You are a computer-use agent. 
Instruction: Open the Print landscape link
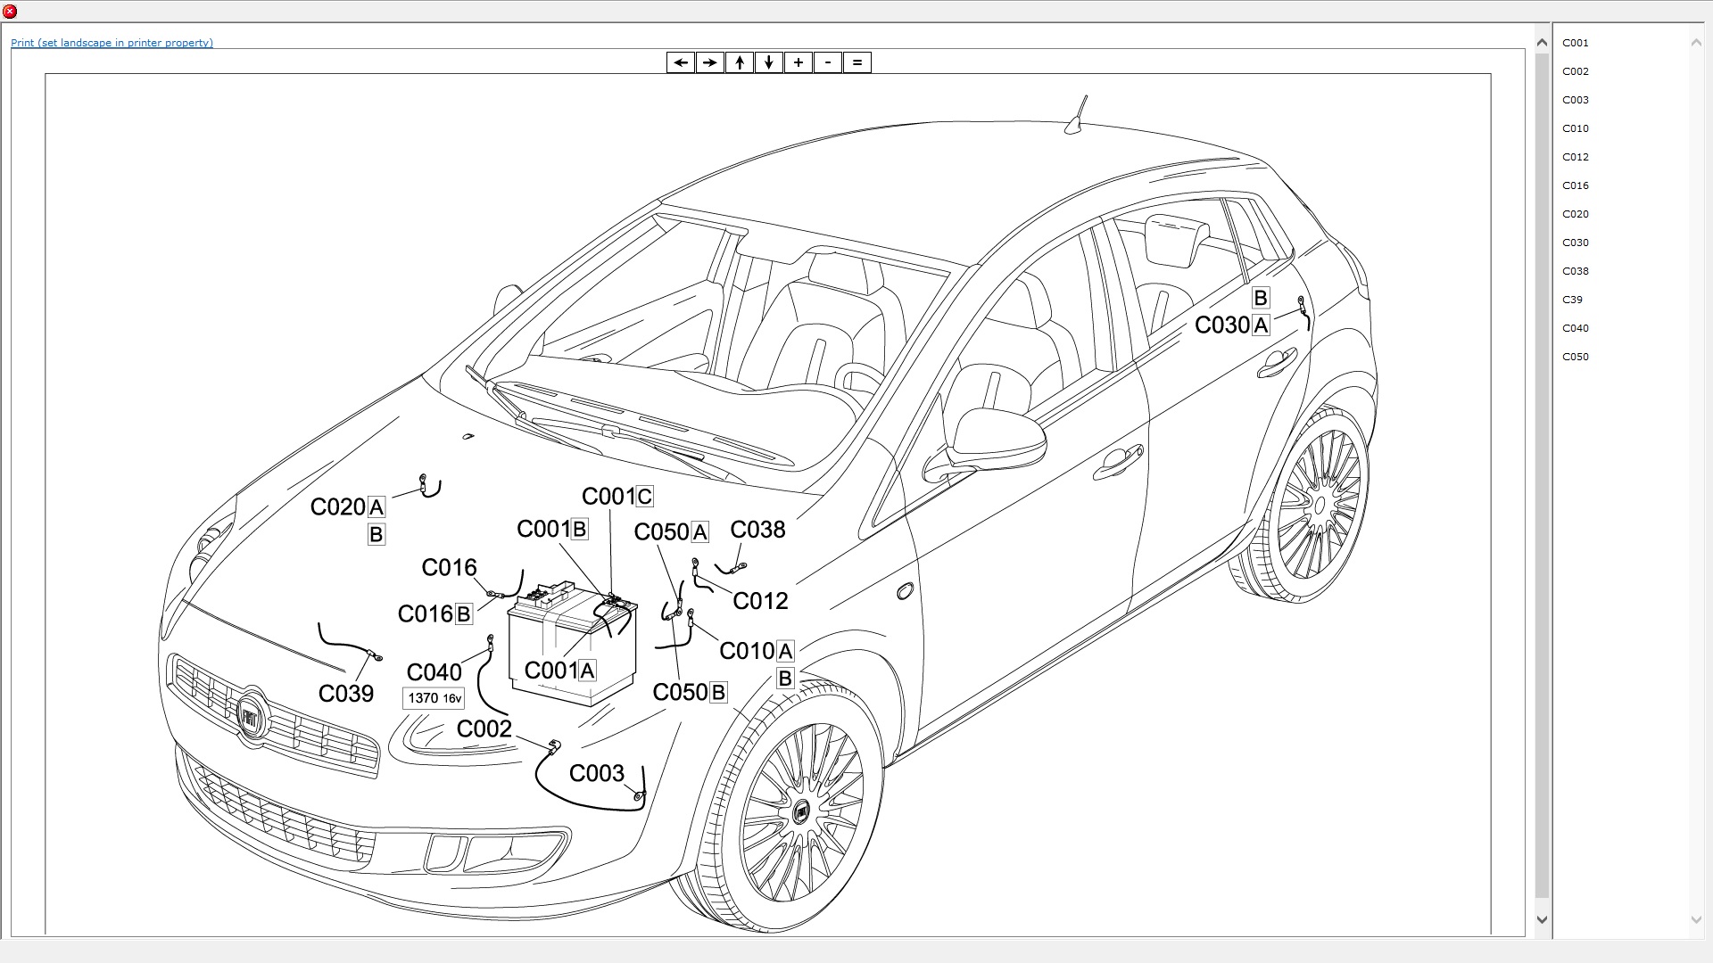coord(112,43)
